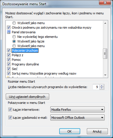The width and height of the screenshot is (113, 138).
Task: Close the Dostosowywanie menu Start dialog
Action: click(105, 2)
